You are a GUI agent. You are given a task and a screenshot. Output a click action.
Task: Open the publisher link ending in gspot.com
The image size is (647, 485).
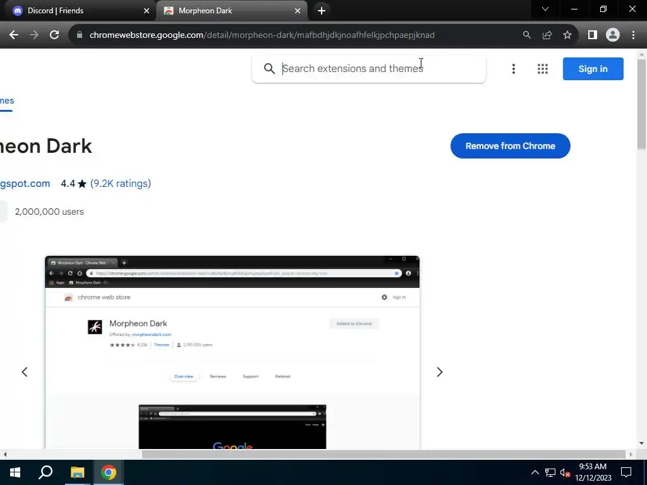coord(25,184)
